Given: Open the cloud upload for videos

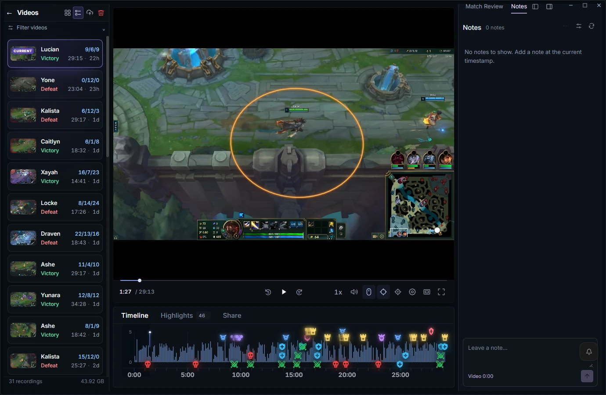Looking at the screenshot, I should coord(90,13).
